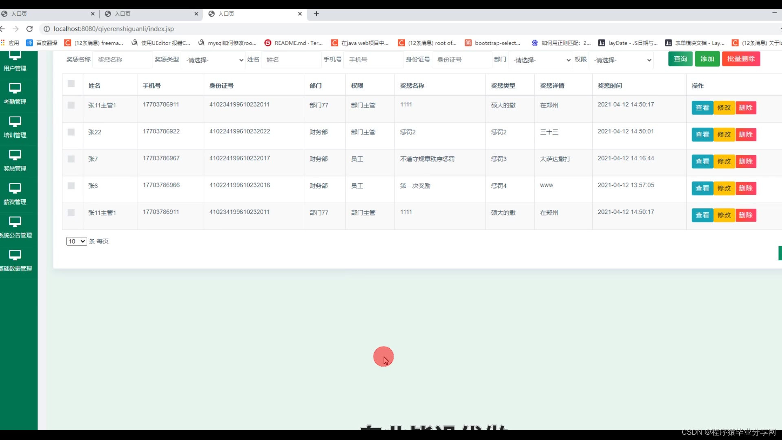Open 系统公告管理 sidebar monitor icon
This screenshot has width=782, height=440.
tap(15, 222)
